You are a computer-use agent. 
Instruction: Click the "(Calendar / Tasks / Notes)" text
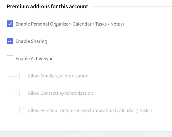(98, 24)
